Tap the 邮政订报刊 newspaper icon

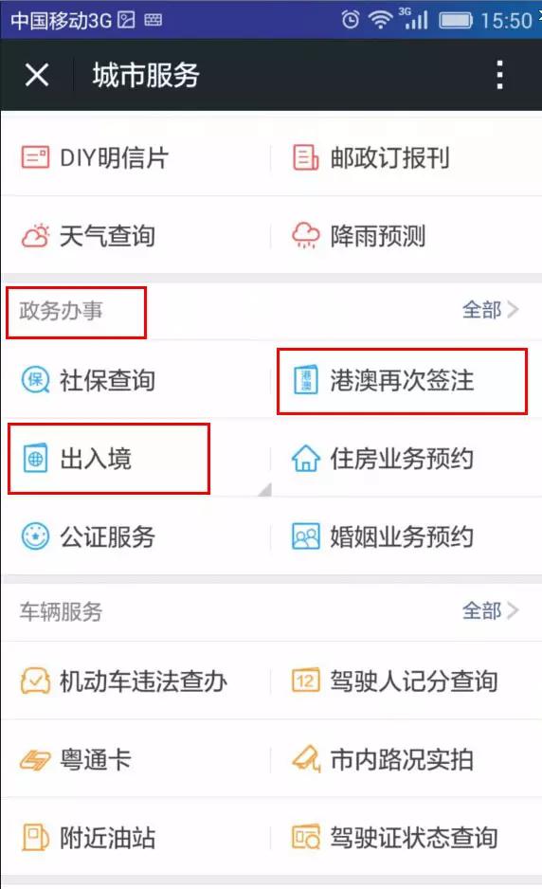(305, 157)
